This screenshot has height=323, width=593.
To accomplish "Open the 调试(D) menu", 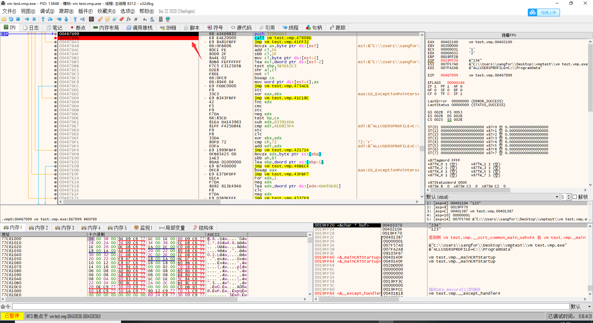I will [x=47, y=11].
